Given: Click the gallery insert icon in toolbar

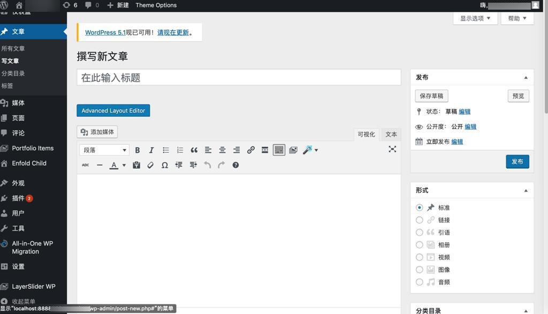Looking at the screenshot, I should pos(293,150).
